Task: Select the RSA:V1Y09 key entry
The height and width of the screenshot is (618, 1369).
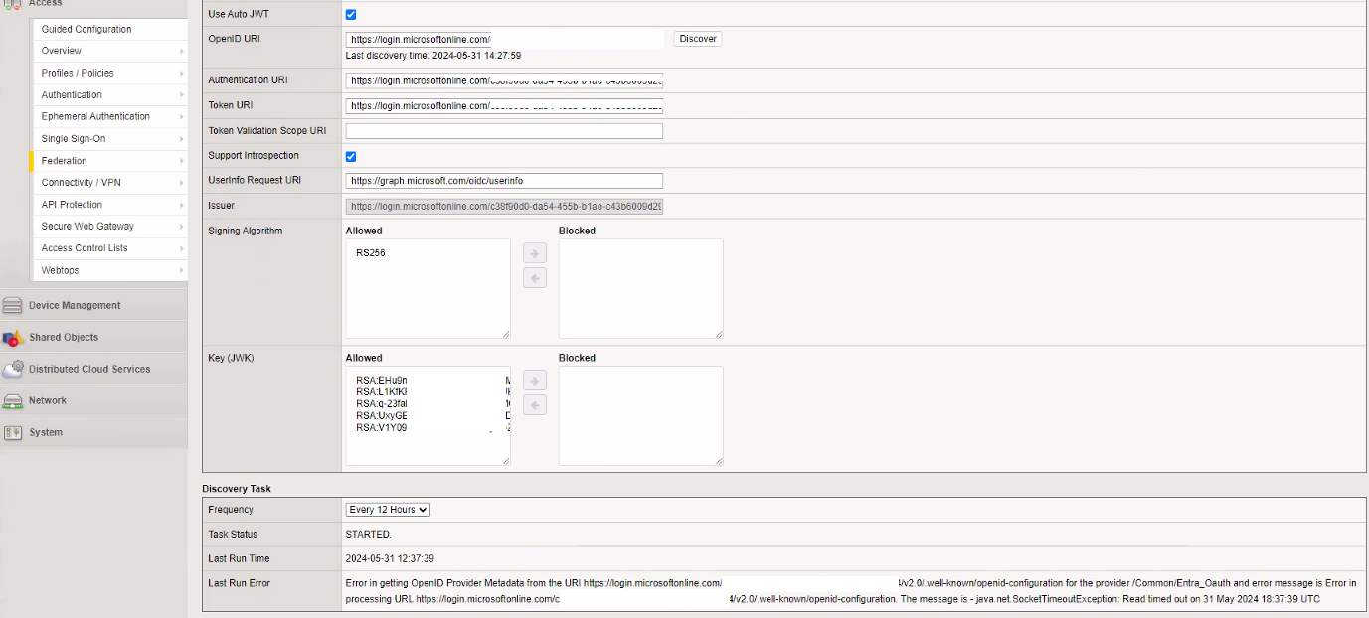Action: point(382,428)
